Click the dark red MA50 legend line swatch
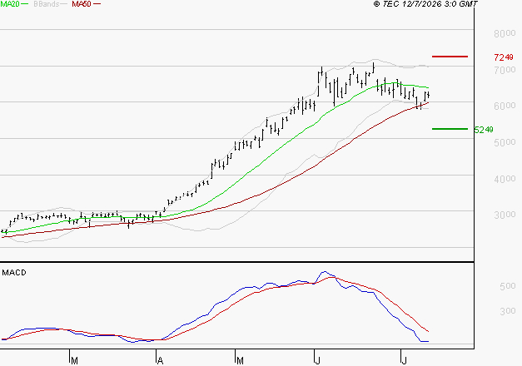 97,4
